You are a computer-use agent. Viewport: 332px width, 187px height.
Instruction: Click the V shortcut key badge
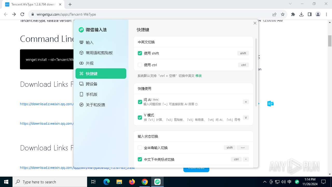tap(246, 117)
